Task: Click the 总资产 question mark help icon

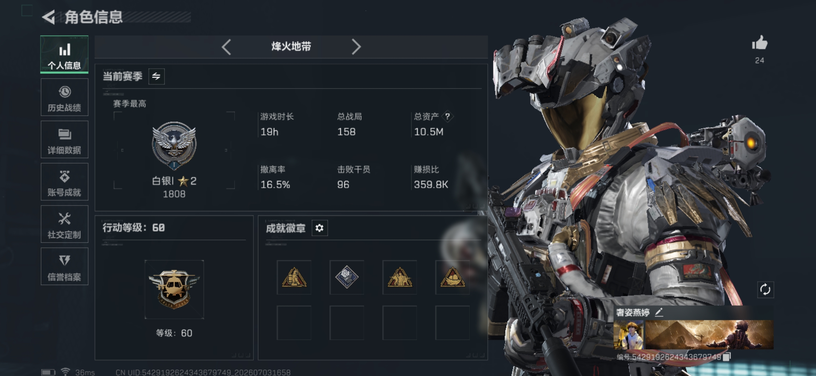Action: 447,116
